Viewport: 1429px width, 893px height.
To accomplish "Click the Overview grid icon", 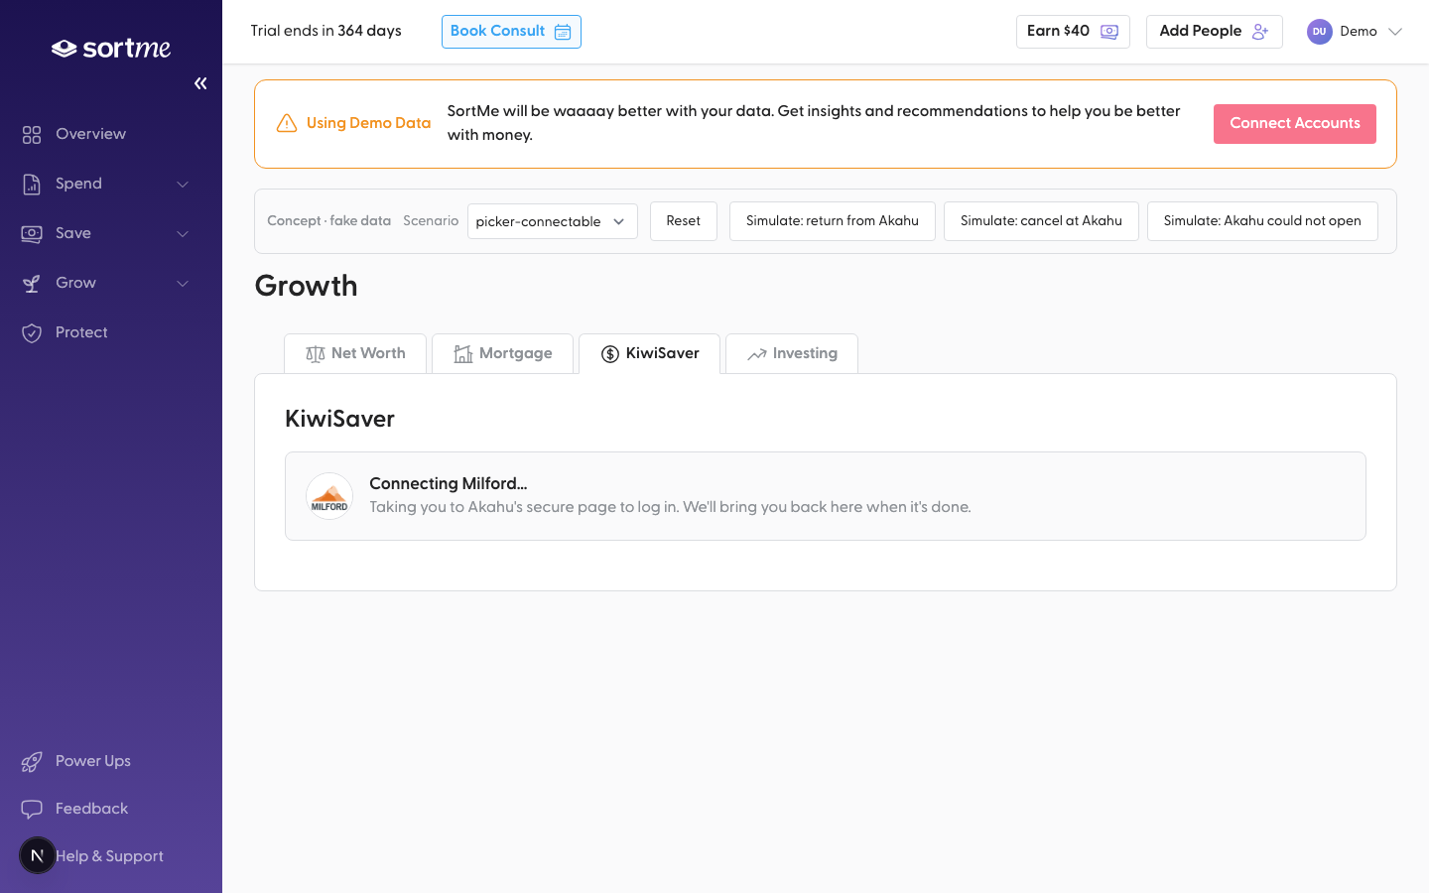I will pos(32,134).
